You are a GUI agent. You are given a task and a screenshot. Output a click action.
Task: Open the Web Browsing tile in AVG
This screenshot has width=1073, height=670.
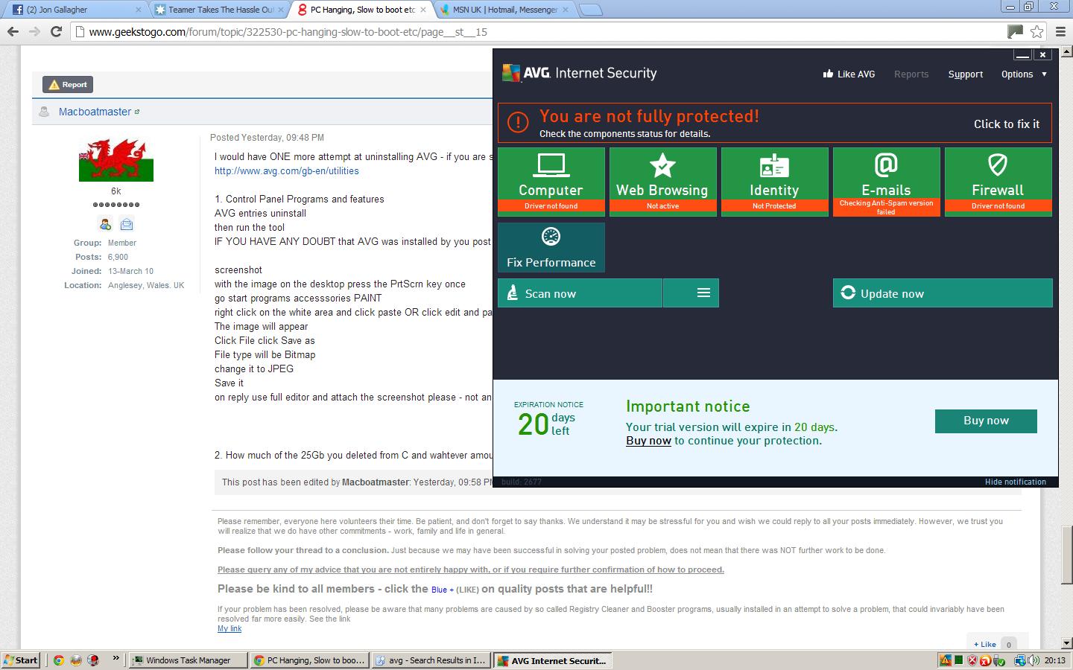(x=662, y=182)
